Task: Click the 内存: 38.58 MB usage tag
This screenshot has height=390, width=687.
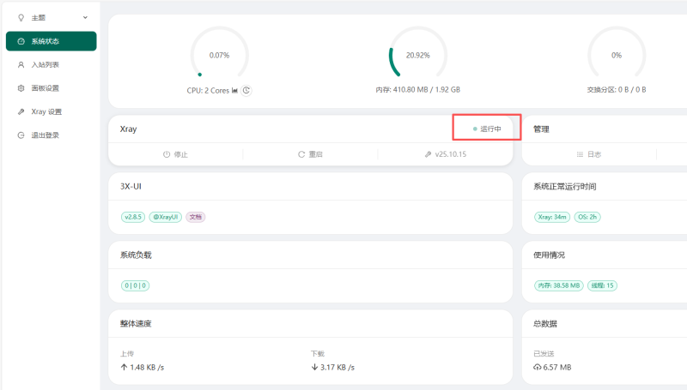Action: (x=559, y=285)
